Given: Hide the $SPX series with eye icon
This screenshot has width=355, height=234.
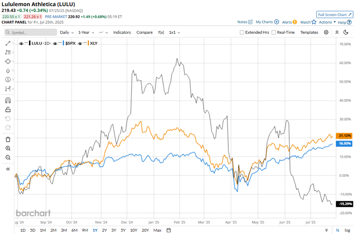Looking at the screenshot, I should point(55,43).
